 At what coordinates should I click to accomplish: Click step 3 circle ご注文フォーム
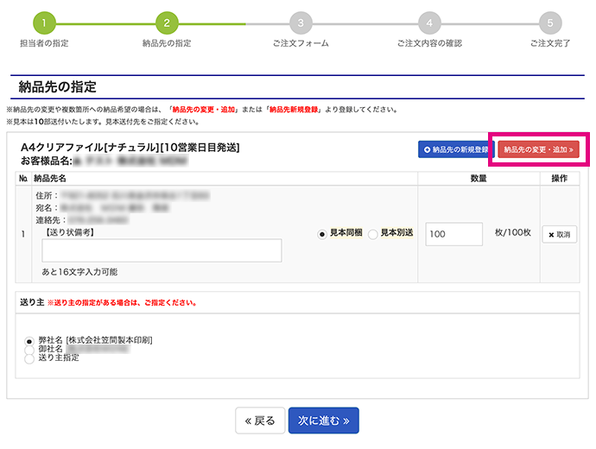[x=301, y=22]
